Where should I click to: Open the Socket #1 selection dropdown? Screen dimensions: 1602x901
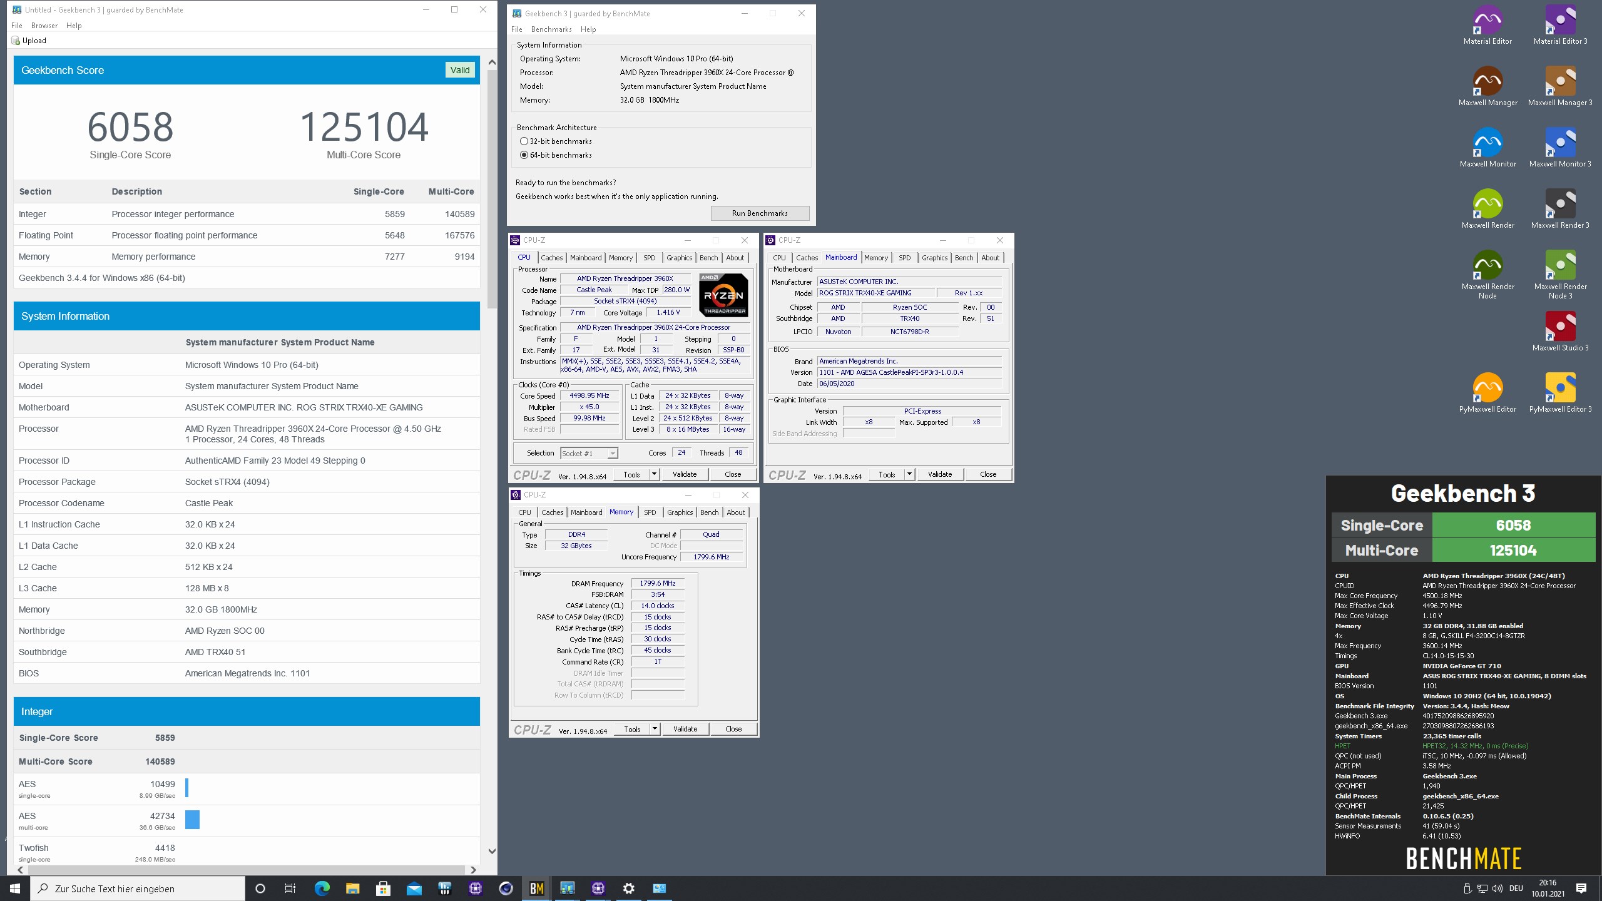[x=589, y=453]
